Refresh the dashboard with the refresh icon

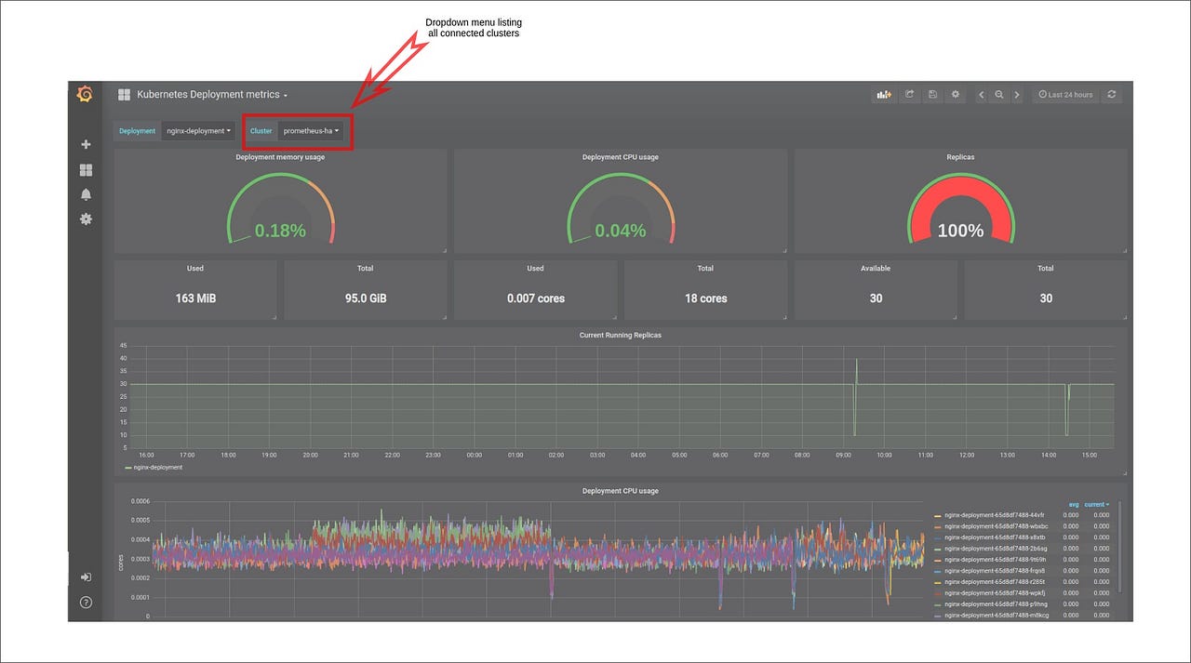point(1111,94)
